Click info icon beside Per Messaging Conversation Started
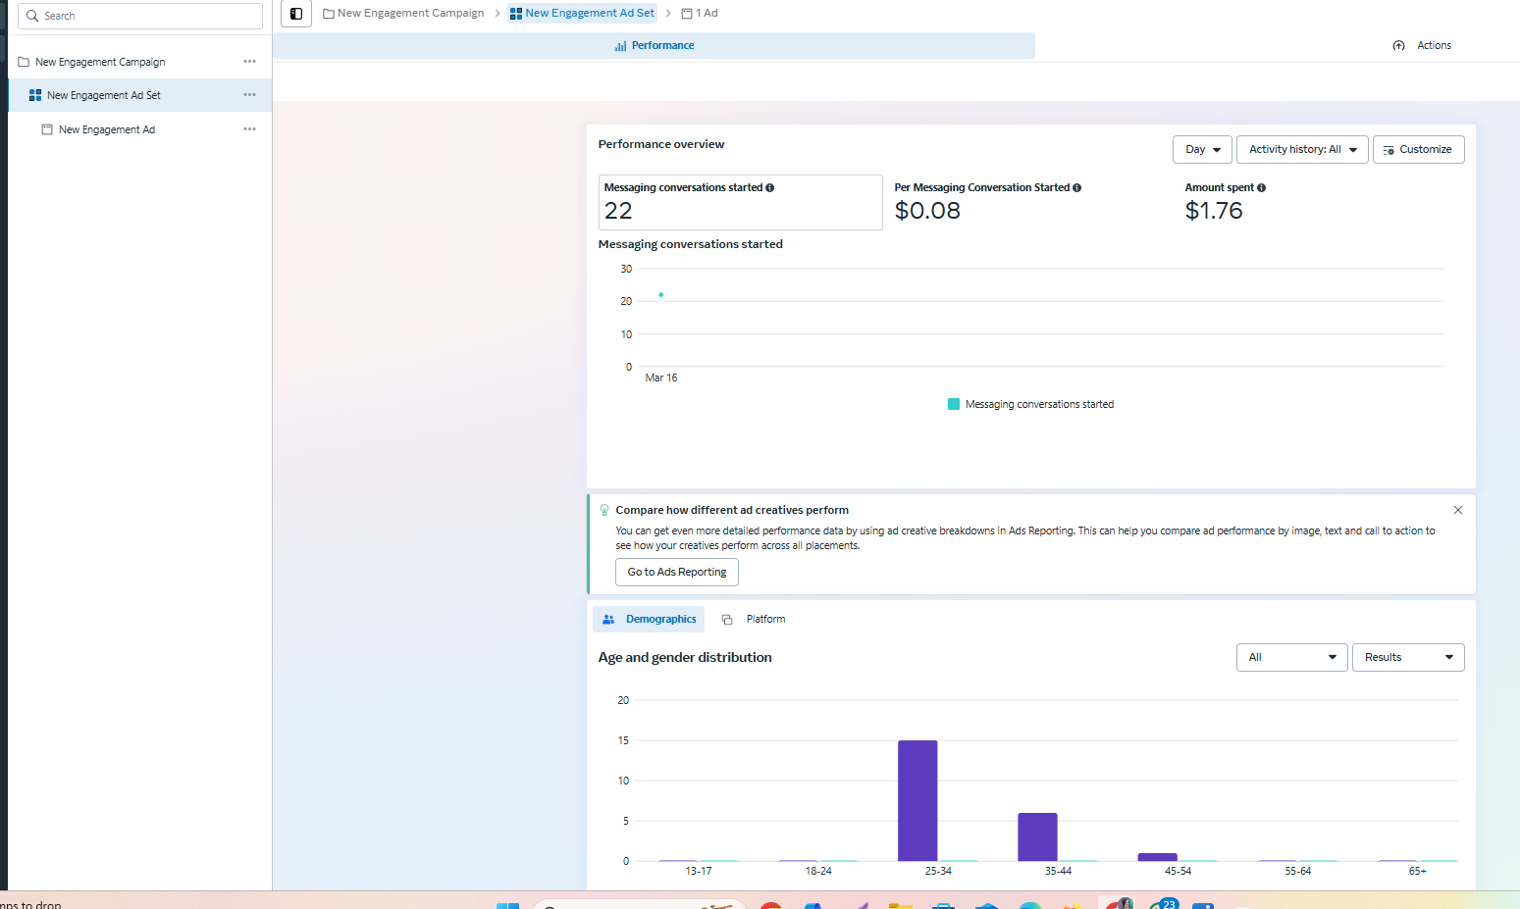The image size is (1520, 909). point(1076,187)
